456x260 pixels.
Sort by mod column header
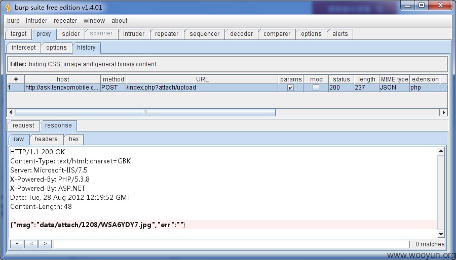pos(316,79)
